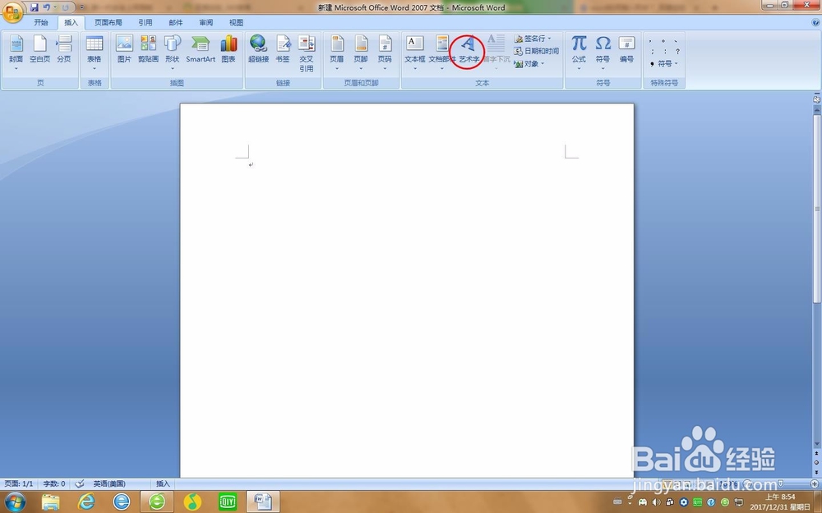The image size is (822, 513).
Task: Open the 文本框 text box gallery
Action: (x=414, y=53)
